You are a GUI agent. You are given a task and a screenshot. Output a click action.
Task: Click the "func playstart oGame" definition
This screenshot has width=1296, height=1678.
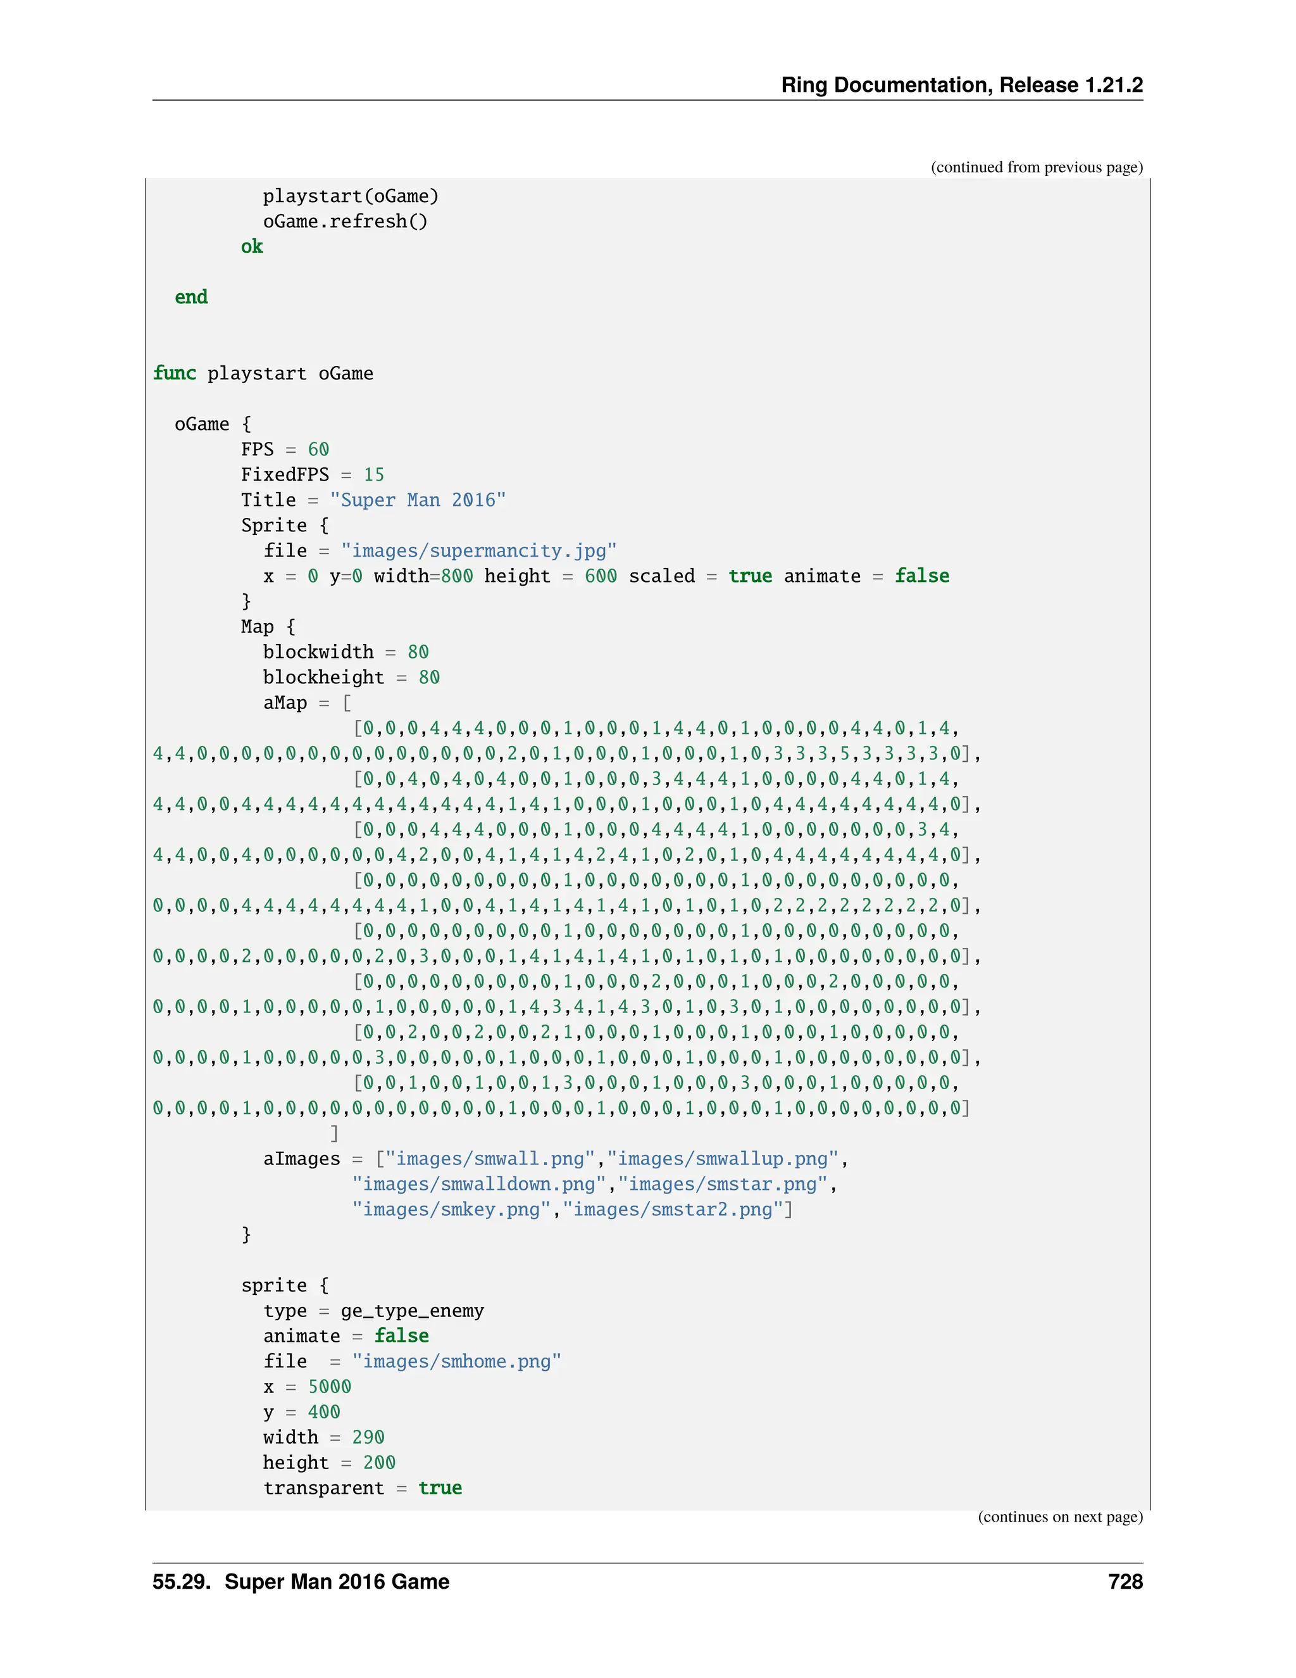(263, 374)
